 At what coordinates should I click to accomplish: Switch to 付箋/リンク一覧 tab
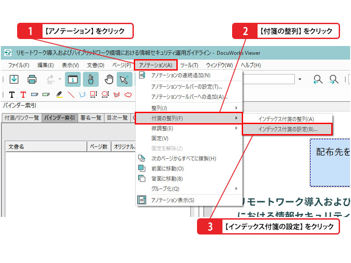click(x=21, y=117)
